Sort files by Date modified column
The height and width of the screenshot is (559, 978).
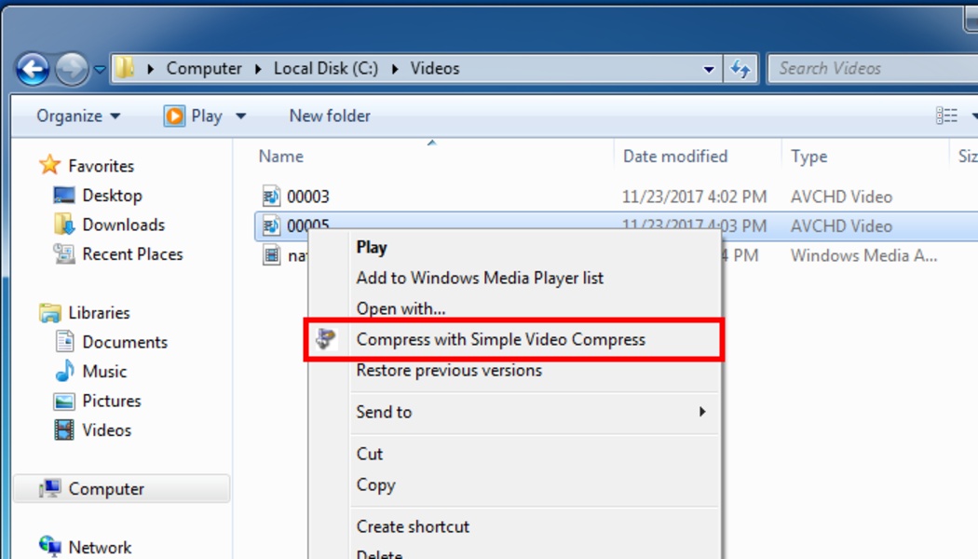pyautogui.click(x=675, y=157)
